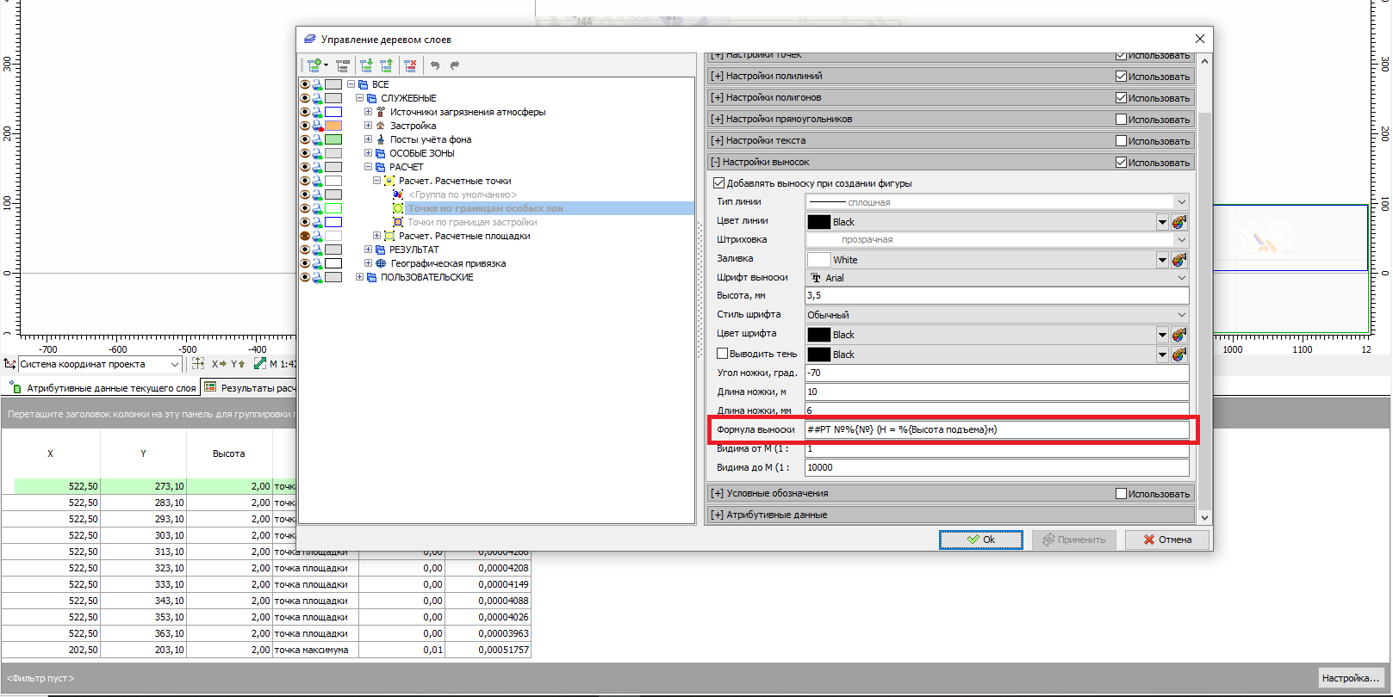This screenshot has height=697, width=1393.
Task: Open the Тип линии dropdown
Action: point(1181,202)
